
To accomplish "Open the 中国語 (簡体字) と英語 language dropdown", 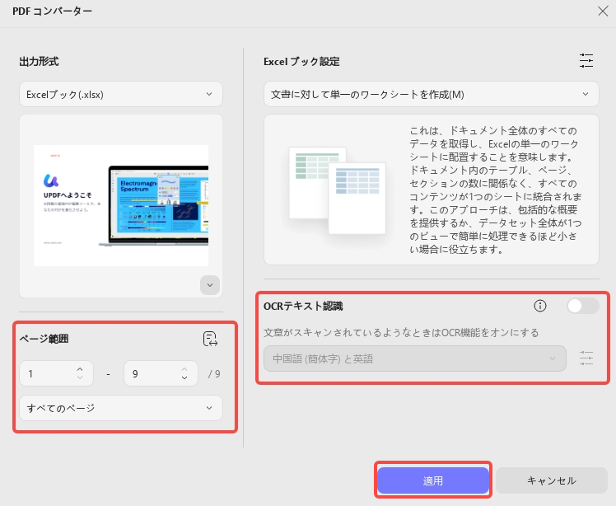I will [415, 358].
